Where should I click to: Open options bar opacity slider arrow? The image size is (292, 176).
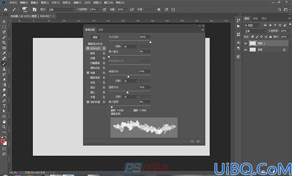[x=99, y=10]
